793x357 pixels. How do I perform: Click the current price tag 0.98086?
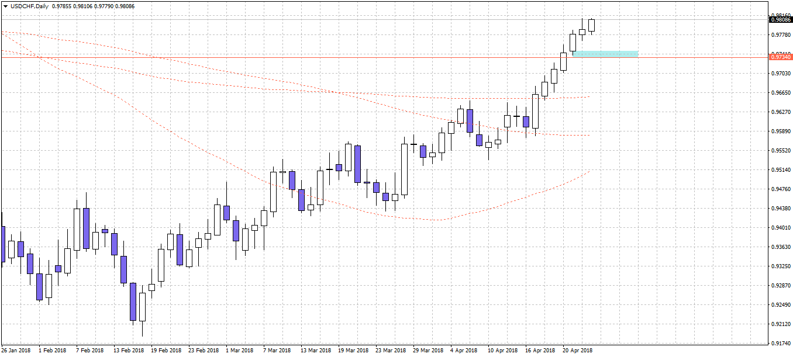pyautogui.click(x=781, y=20)
